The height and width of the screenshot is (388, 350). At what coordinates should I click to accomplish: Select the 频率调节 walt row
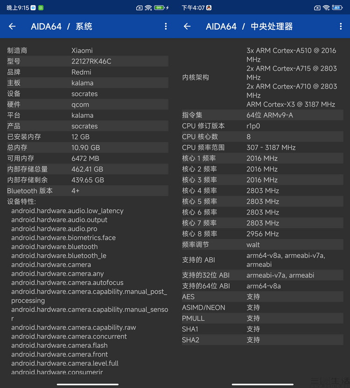pyautogui.click(x=262, y=245)
